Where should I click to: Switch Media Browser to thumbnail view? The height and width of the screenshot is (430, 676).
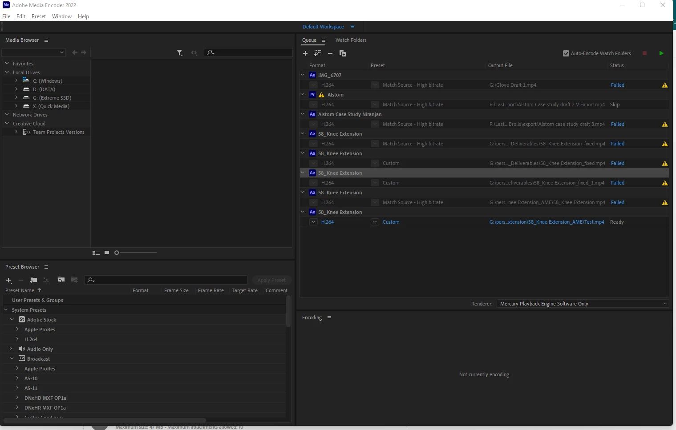107,253
